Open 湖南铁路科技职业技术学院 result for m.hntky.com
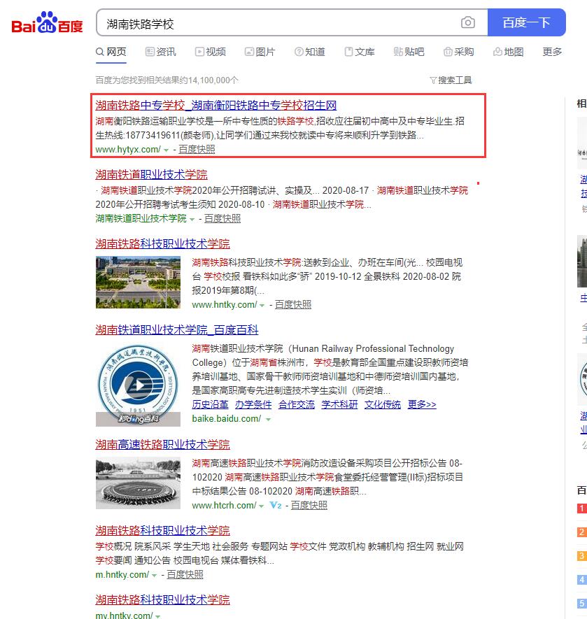587x619 pixels. pos(162,531)
